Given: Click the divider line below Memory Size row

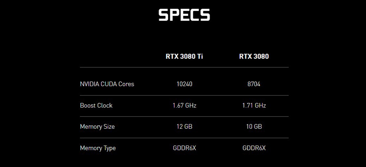Looking at the screenshot, I should 184,138.
